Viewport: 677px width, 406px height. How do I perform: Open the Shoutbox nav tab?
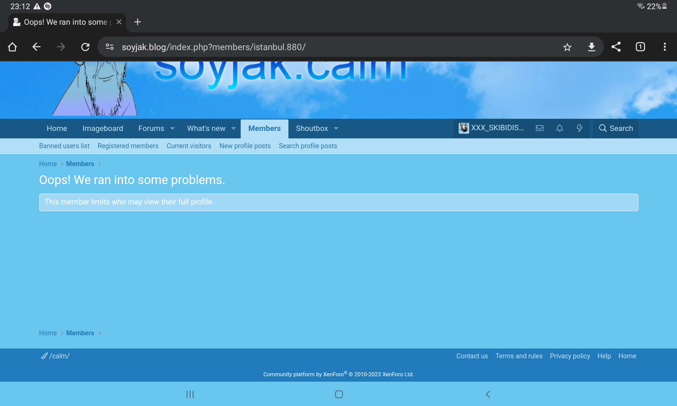tap(312, 129)
